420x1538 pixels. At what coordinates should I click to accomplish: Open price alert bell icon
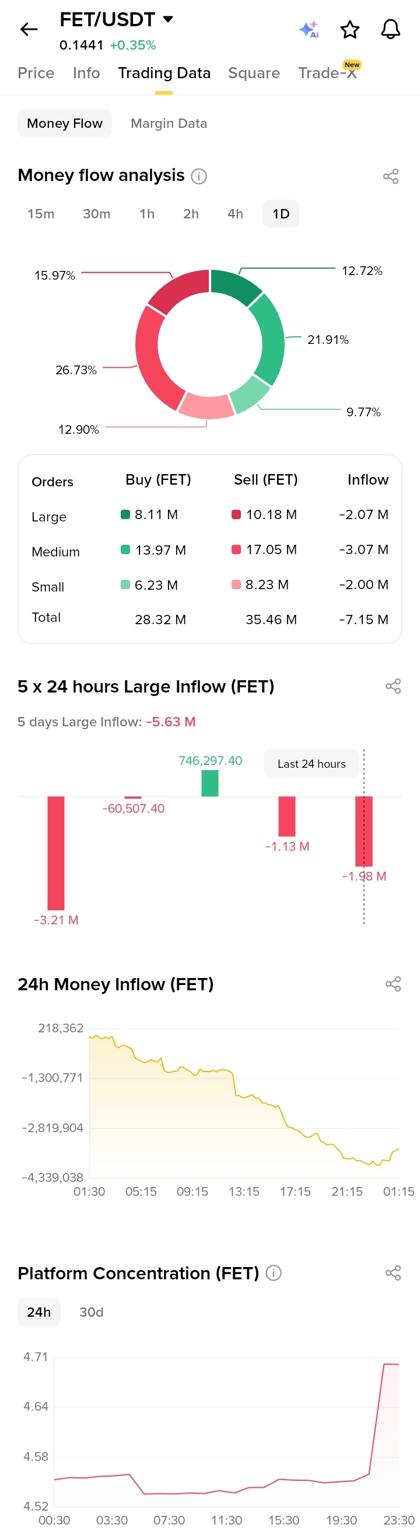[390, 29]
